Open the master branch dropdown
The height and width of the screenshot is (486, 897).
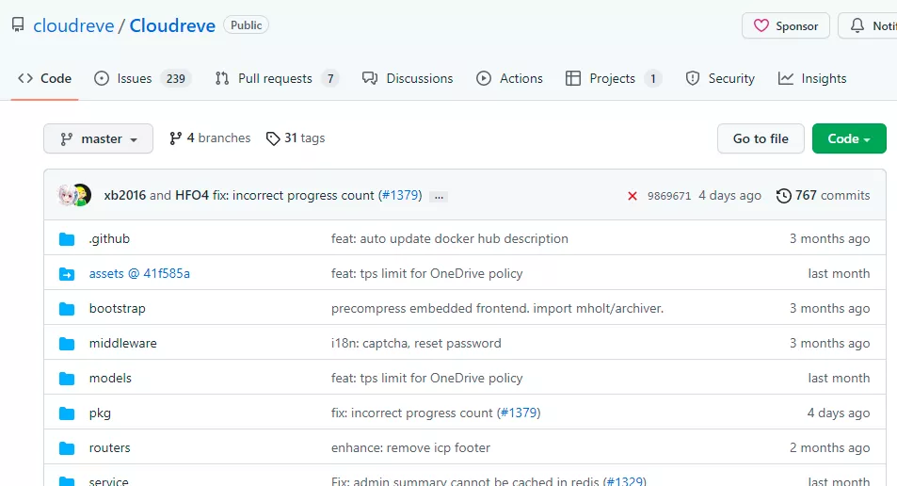coord(98,138)
